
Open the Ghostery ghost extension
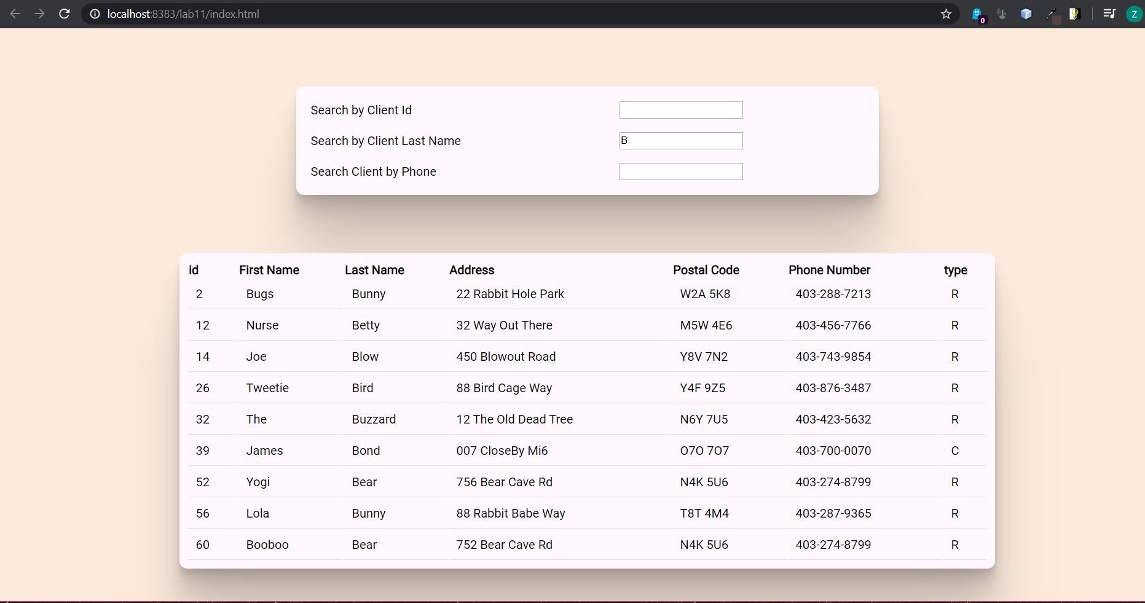pos(977,14)
